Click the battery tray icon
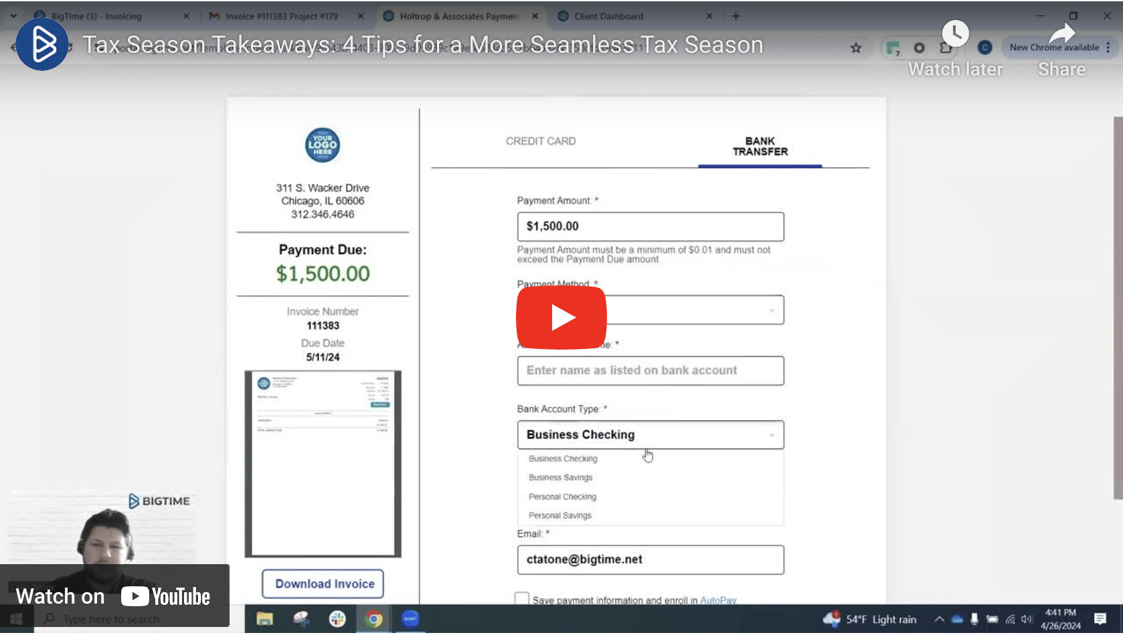Viewport: 1123px width, 635px height. coord(992,619)
